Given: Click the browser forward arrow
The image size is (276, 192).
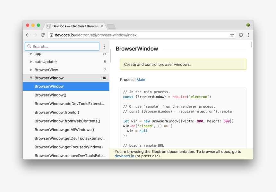Looking at the screenshot, I should coord(35,35).
